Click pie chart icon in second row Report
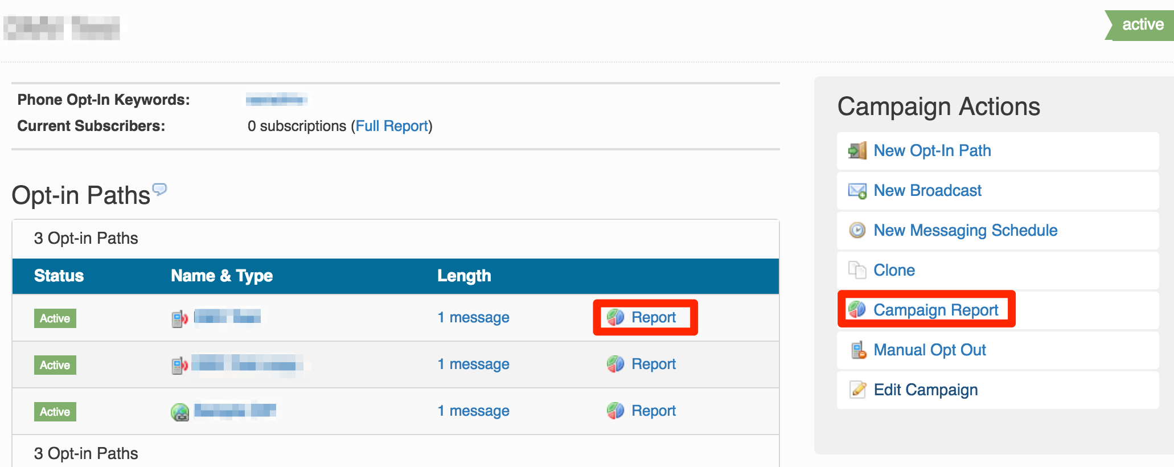 pyautogui.click(x=615, y=363)
